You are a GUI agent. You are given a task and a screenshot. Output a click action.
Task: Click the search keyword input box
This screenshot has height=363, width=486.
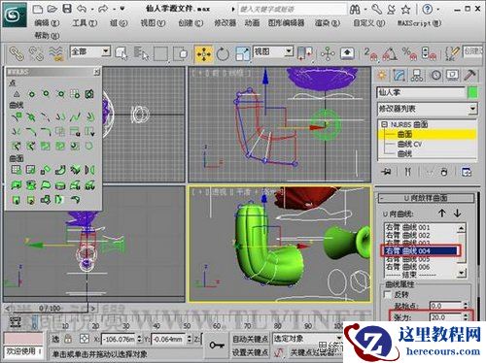tap(293, 9)
